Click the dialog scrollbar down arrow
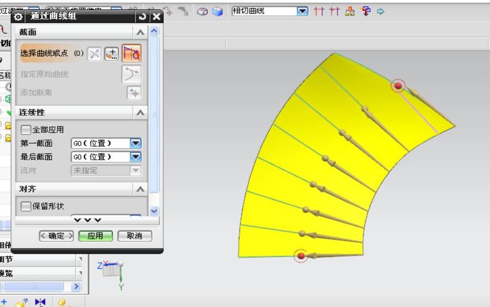 (x=154, y=211)
